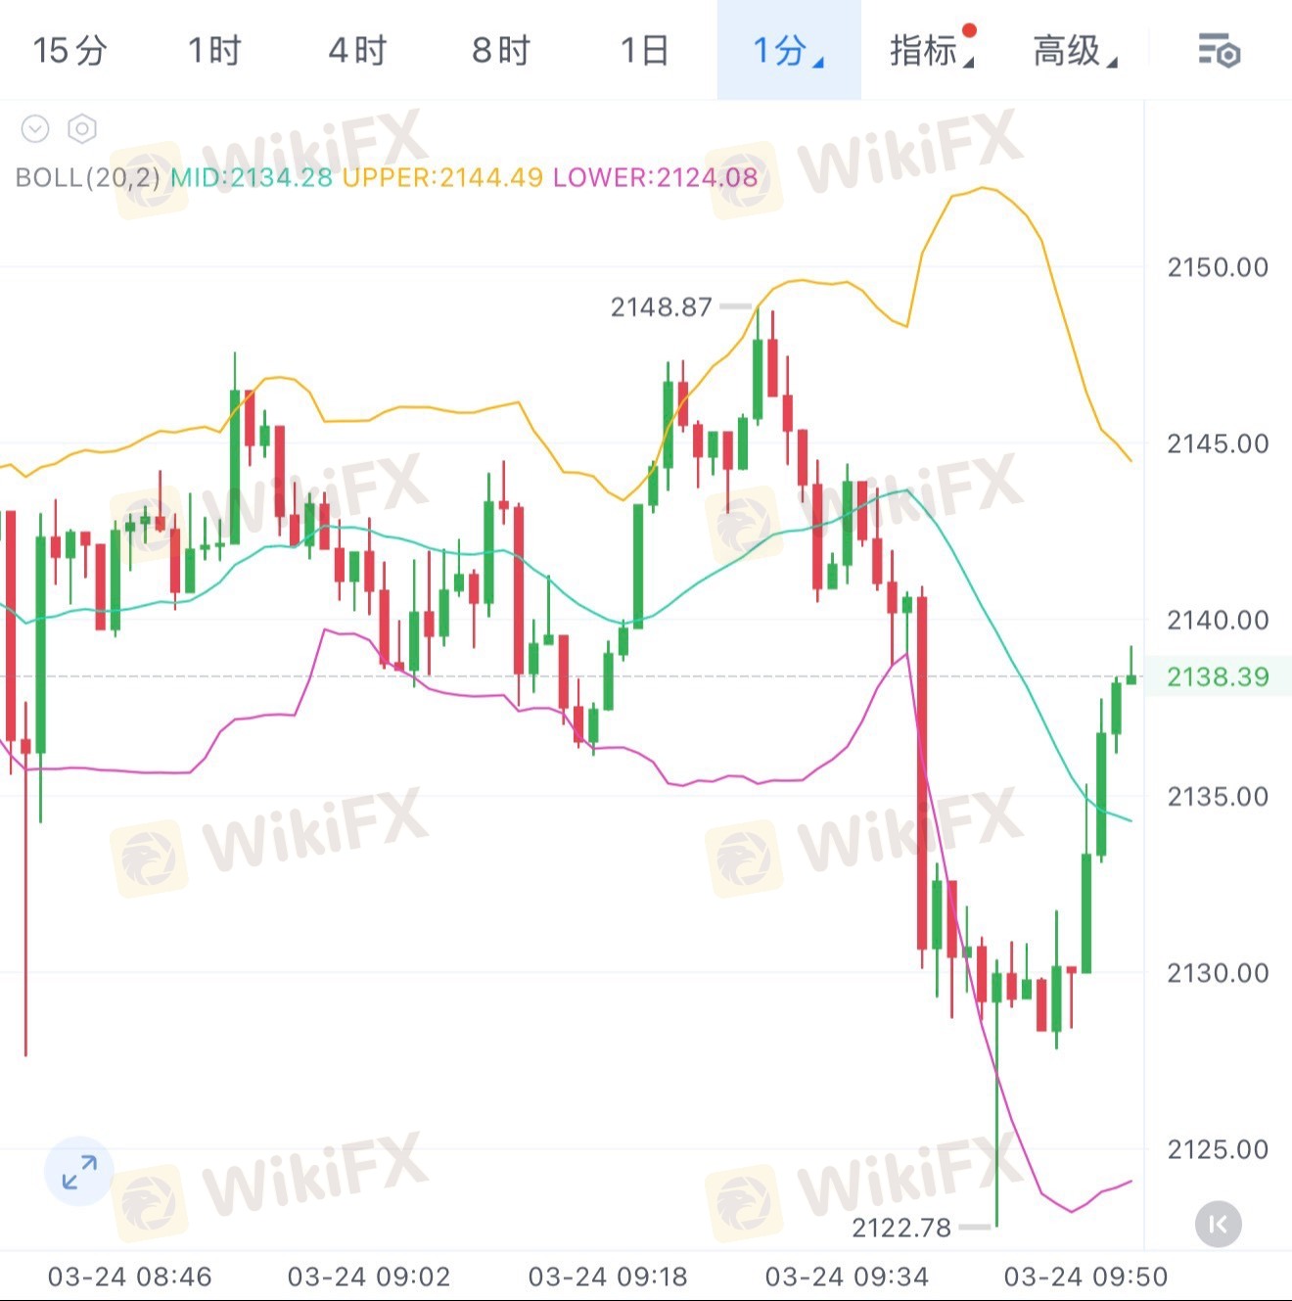The width and height of the screenshot is (1292, 1301).
Task: Click the MID:2134.28 teal band value
Action: 252,177
